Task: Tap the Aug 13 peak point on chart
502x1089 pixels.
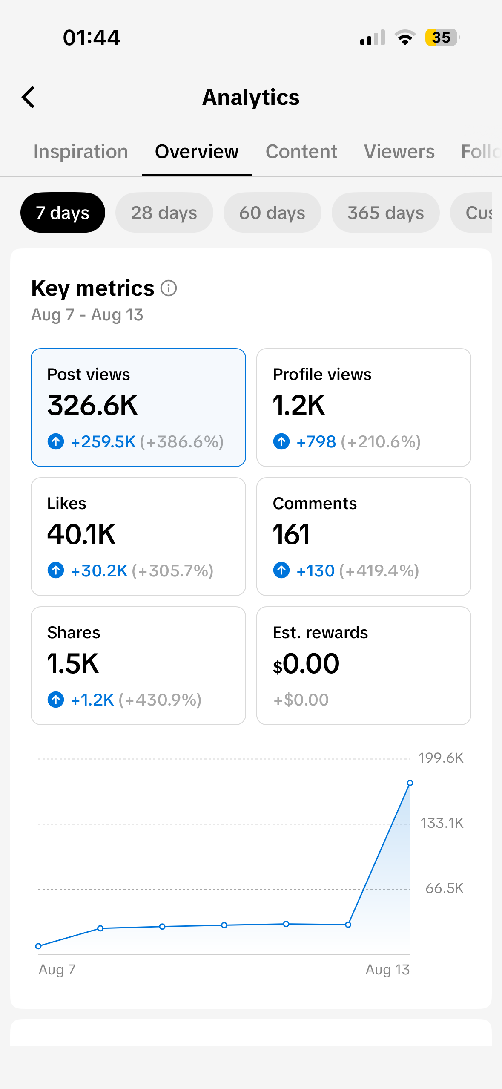Action: (410, 783)
